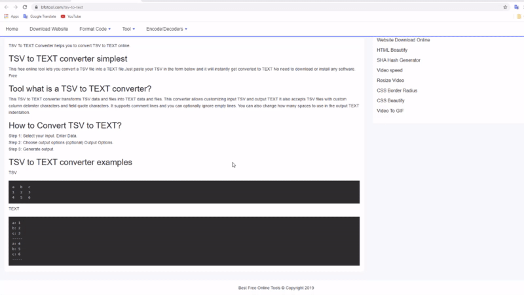Click the browser forward arrow

click(15, 7)
